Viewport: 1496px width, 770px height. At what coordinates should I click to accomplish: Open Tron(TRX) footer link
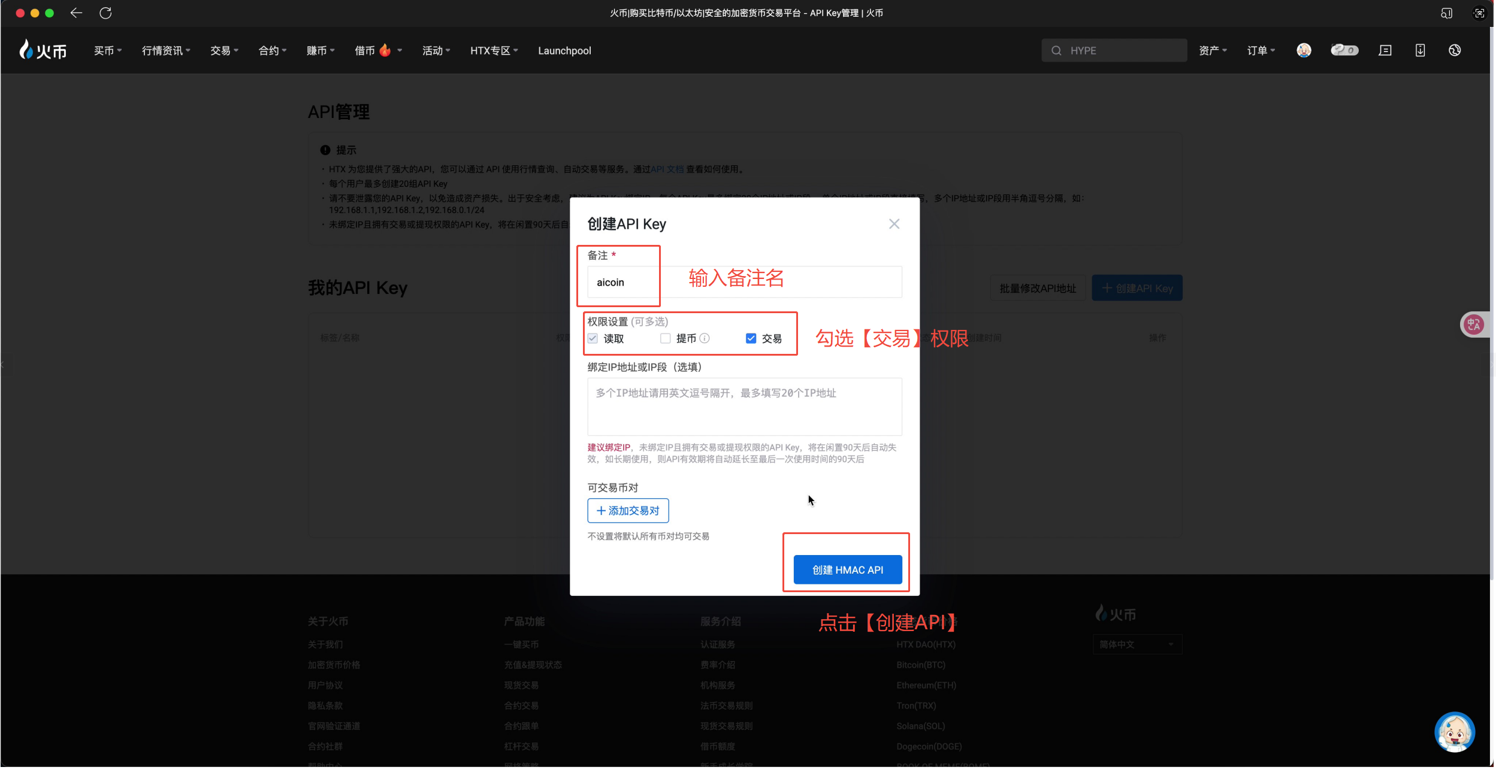pos(916,706)
